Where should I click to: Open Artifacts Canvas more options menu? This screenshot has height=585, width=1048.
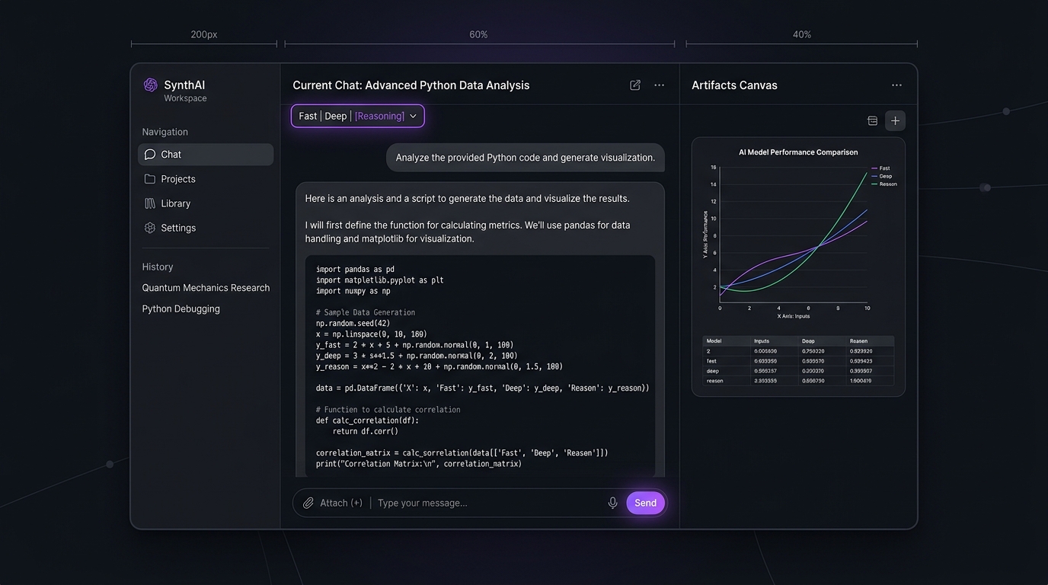[x=896, y=85]
